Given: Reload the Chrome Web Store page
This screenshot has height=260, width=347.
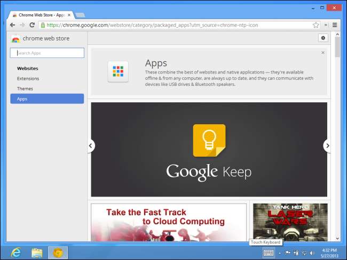Looking at the screenshot, I should 32,25.
